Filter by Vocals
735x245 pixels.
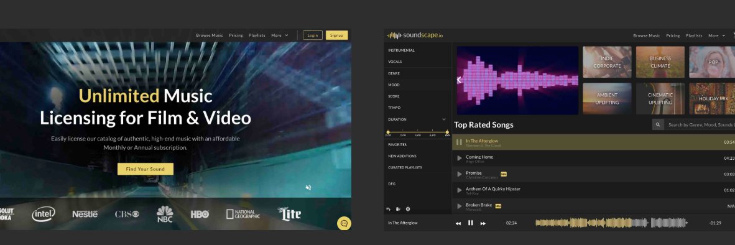tap(395, 62)
